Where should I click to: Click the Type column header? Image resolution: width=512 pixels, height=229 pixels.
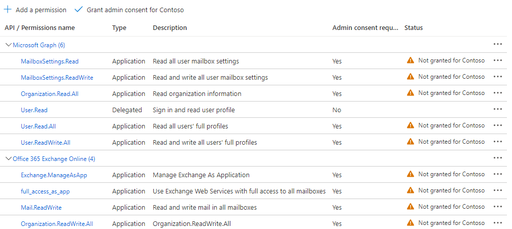(119, 27)
